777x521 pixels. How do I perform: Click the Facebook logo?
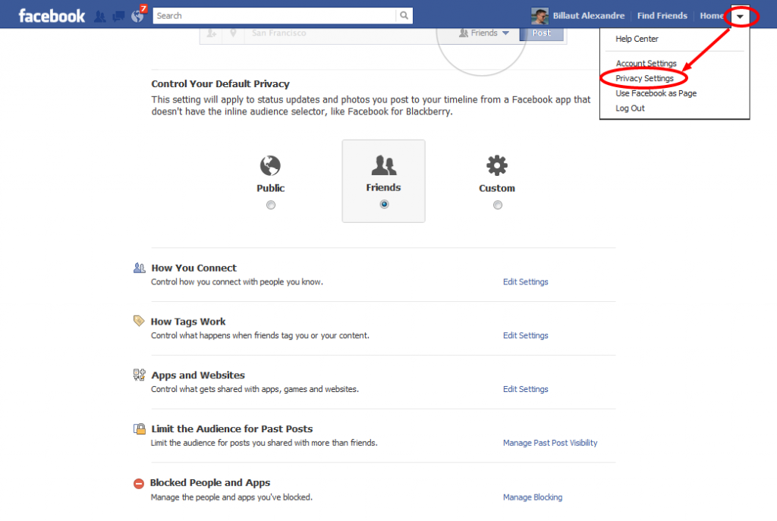52,16
